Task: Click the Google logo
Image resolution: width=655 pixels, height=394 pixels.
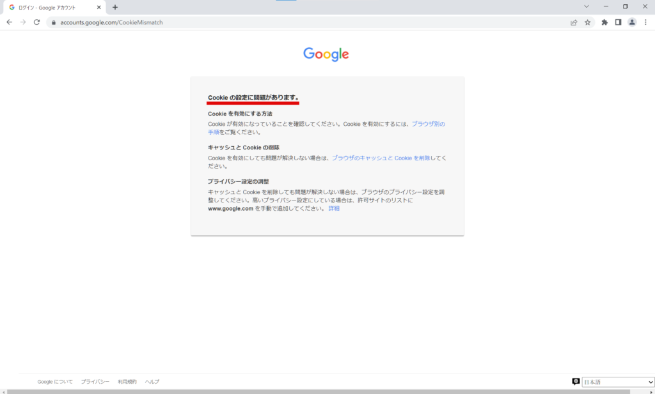Action: (x=326, y=54)
